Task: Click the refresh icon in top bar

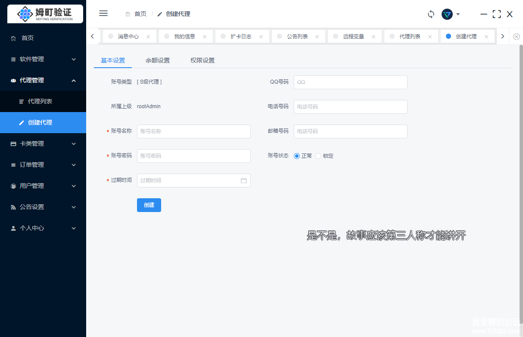Action: coord(431,14)
